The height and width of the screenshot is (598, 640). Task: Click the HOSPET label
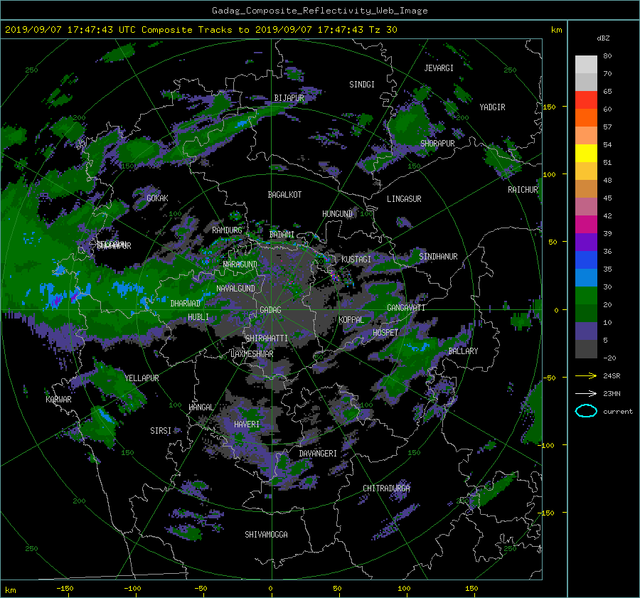pos(385,333)
